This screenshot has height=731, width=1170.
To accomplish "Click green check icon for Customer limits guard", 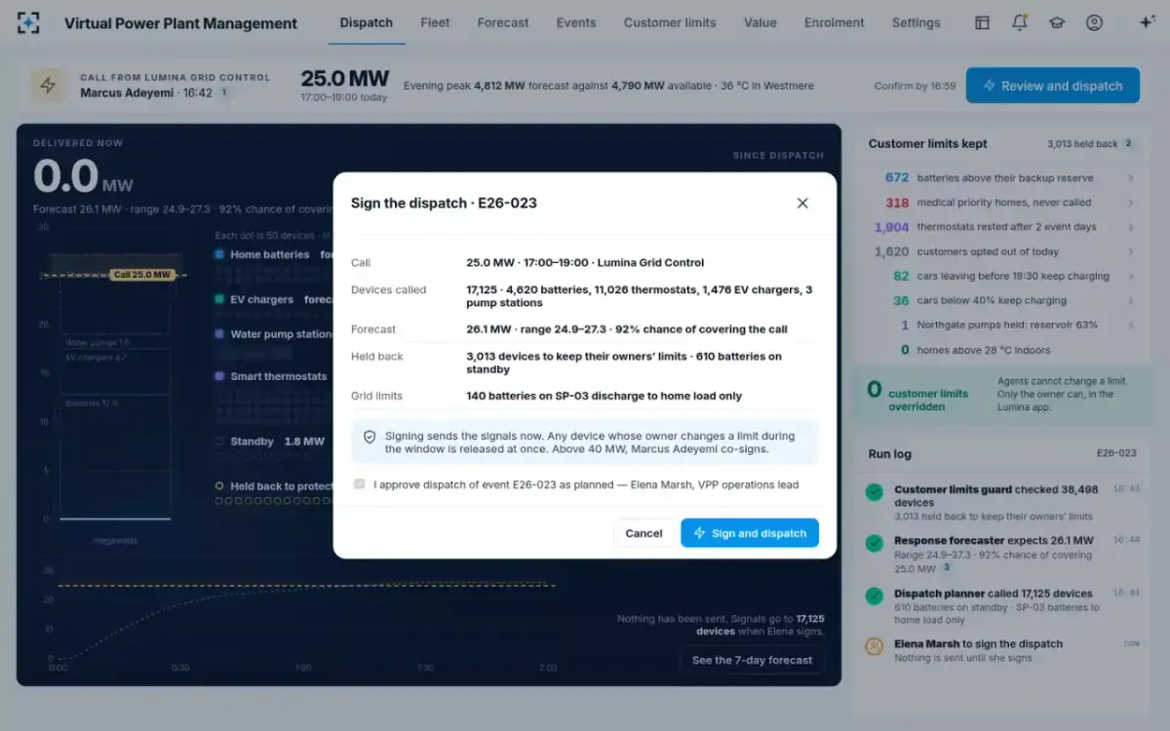I will click(x=875, y=492).
